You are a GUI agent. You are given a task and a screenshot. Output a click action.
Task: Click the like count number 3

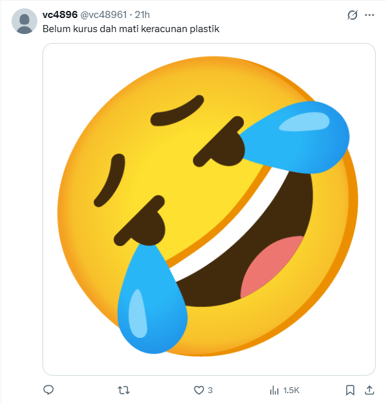click(210, 390)
